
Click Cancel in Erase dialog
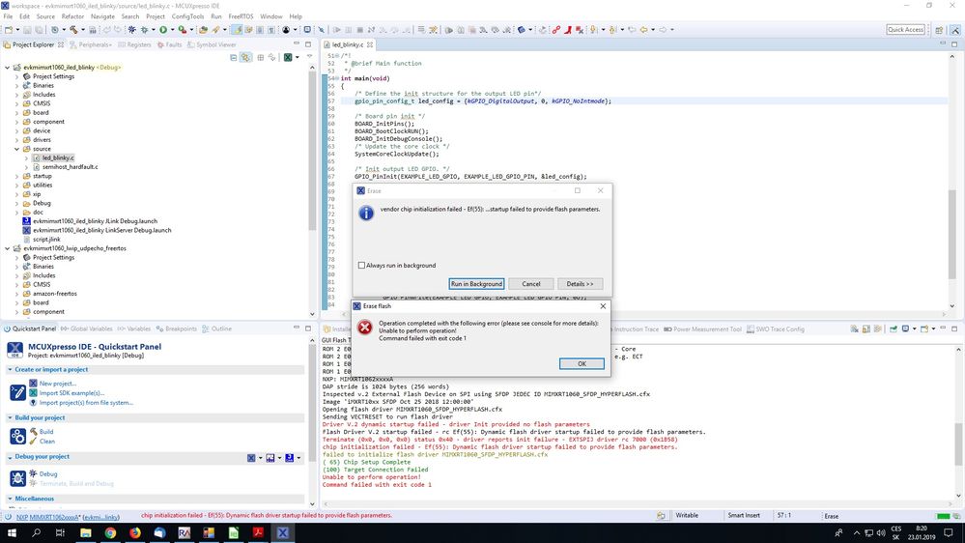[x=531, y=284]
